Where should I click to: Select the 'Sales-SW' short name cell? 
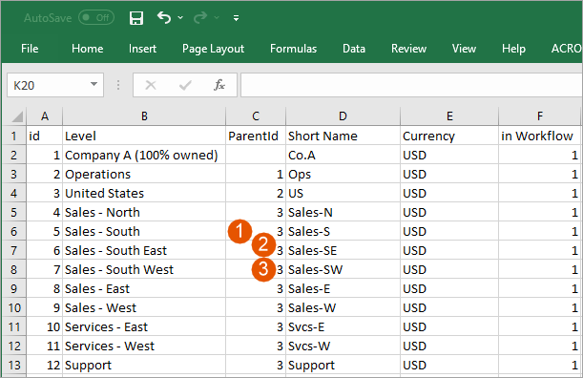click(343, 269)
